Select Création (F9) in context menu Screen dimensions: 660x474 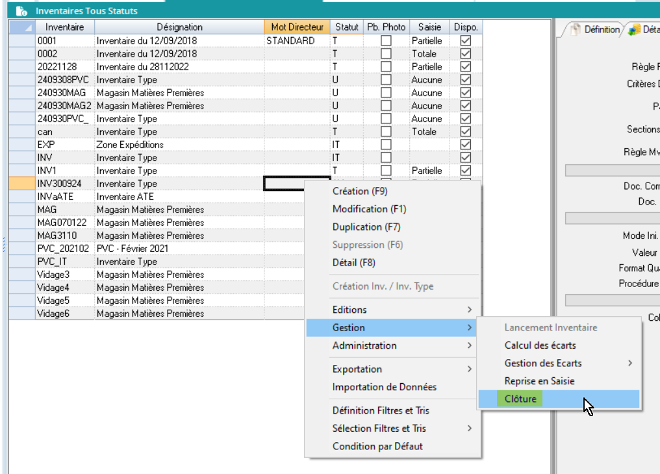359,192
